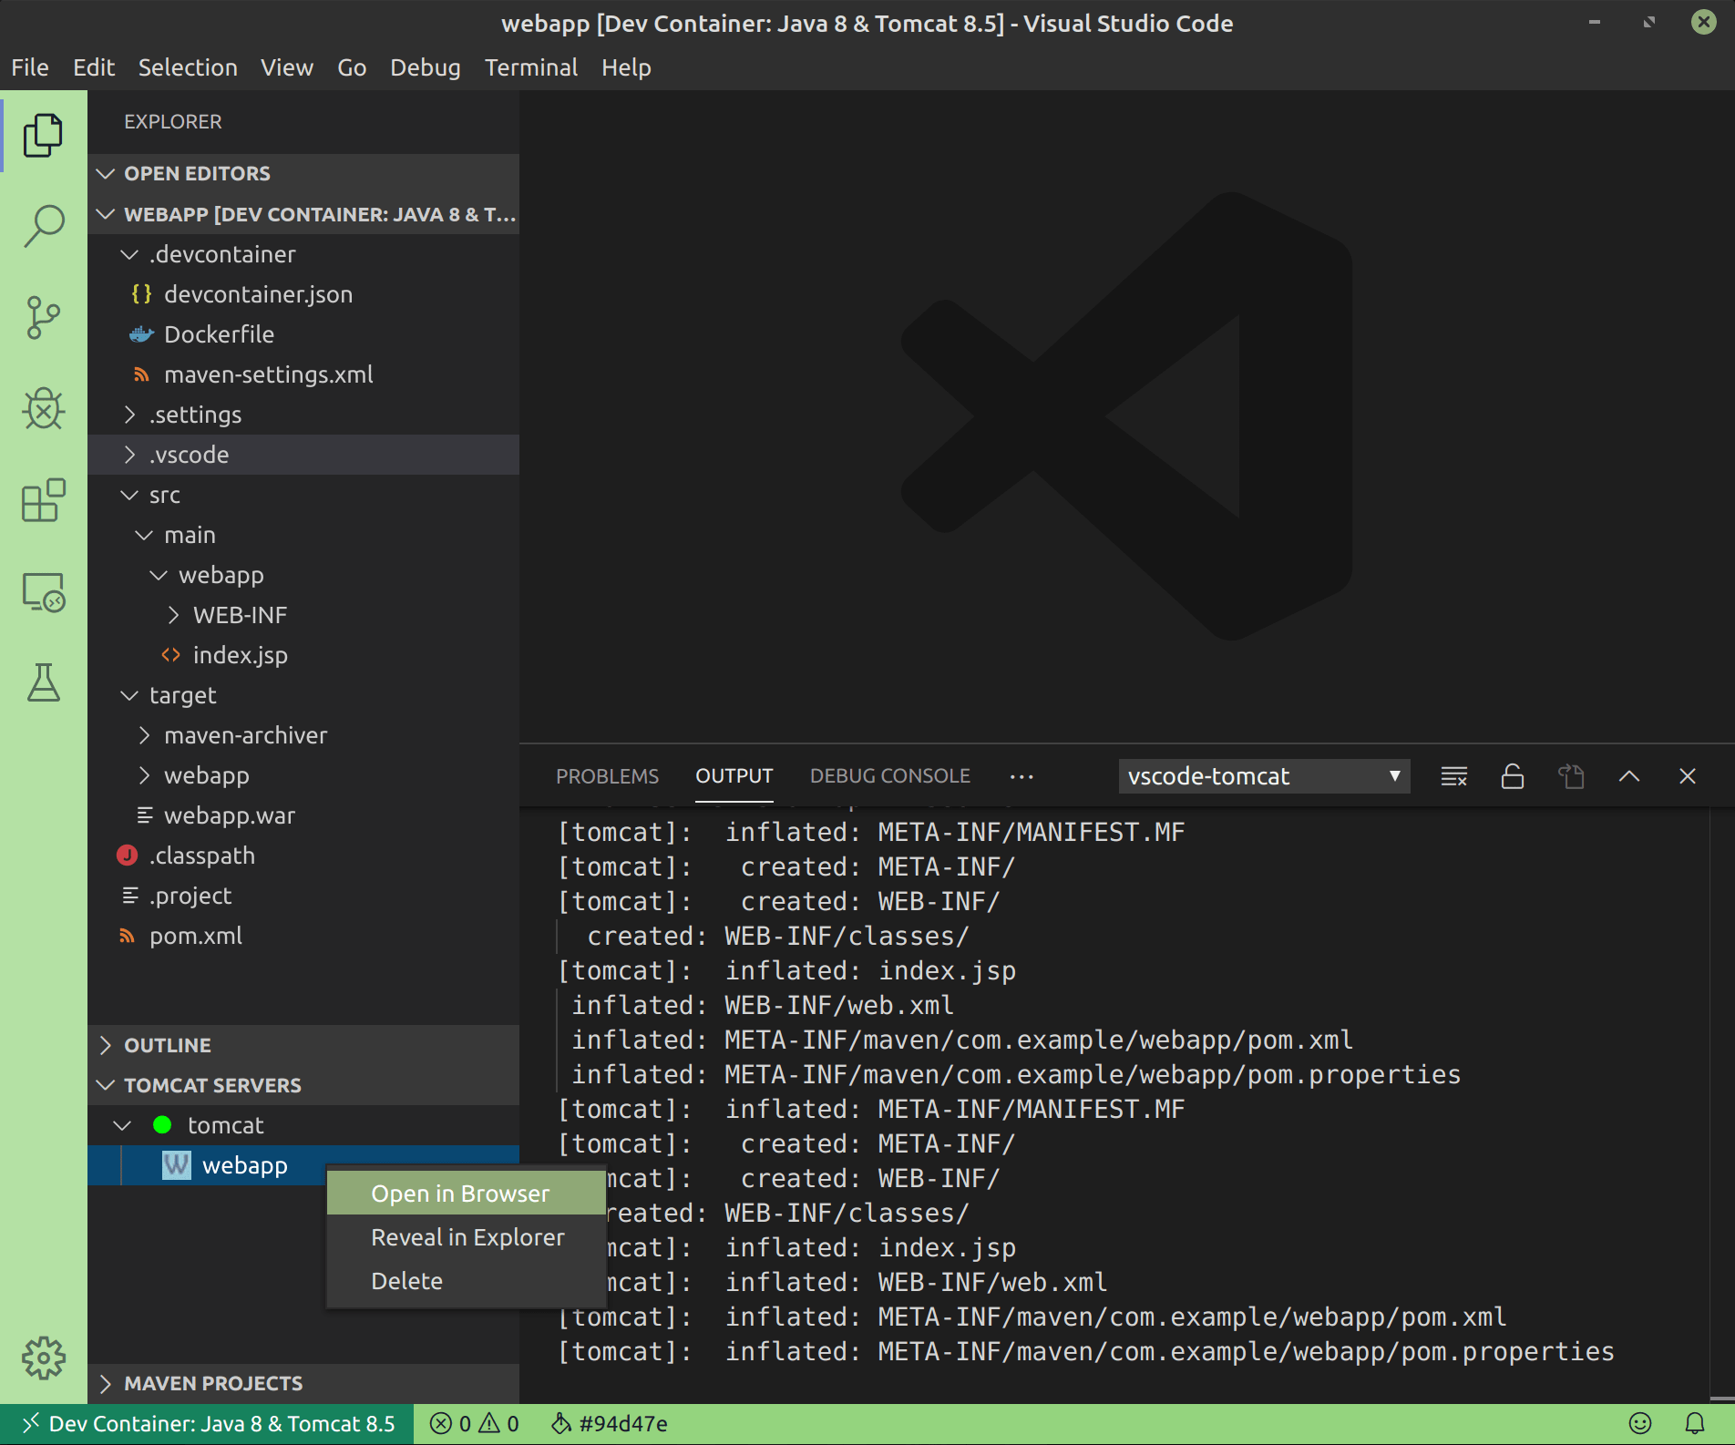Open the Manage gear icon
This screenshot has width=1735, height=1445.
click(x=43, y=1358)
